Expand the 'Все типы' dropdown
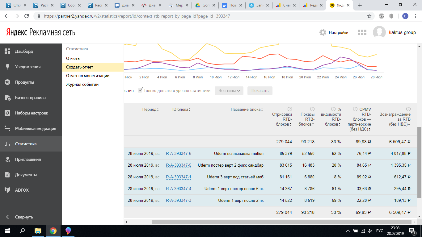This screenshot has width=422, height=237. pyautogui.click(x=229, y=91)
